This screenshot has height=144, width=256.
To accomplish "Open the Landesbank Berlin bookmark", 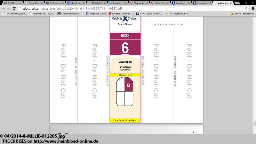I will (121, 14).
